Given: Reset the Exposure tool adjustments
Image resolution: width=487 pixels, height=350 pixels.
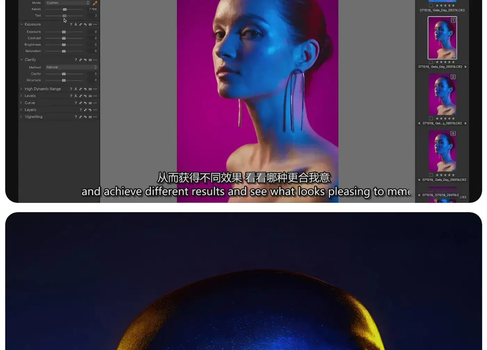Looking at the screenshot, I should (x=85, y=25).
